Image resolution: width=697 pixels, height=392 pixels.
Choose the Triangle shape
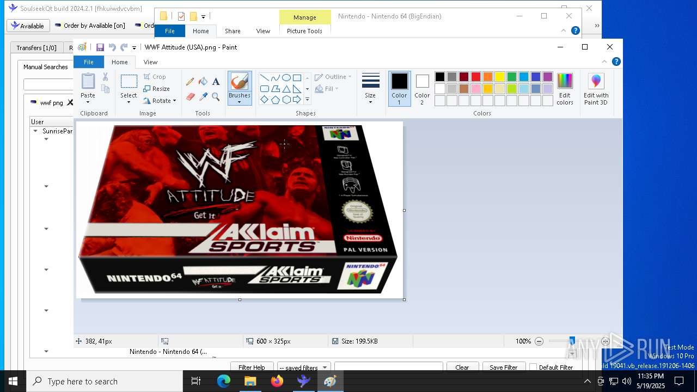pyautogui.click(x=286, y=89)
